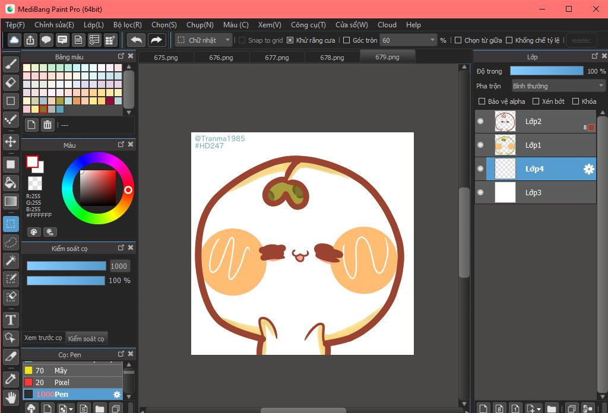Open the Tệp(F) menu
Screen dimensions: 608x413
pos(15,25)
